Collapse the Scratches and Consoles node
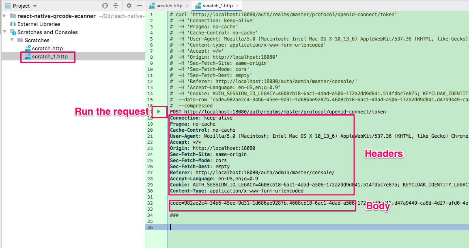 tap(4, 32)
